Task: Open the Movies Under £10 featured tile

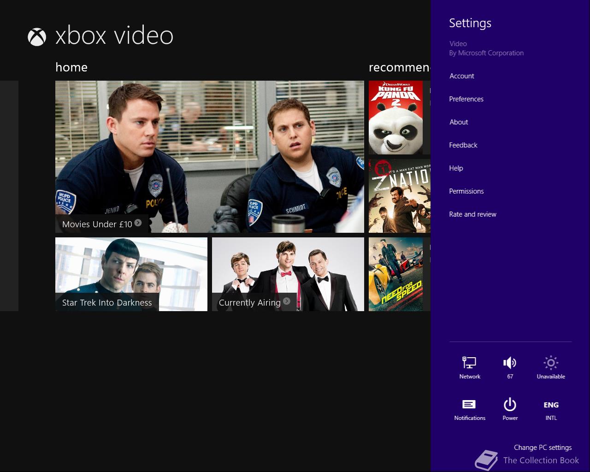Action: pos(210,157)
